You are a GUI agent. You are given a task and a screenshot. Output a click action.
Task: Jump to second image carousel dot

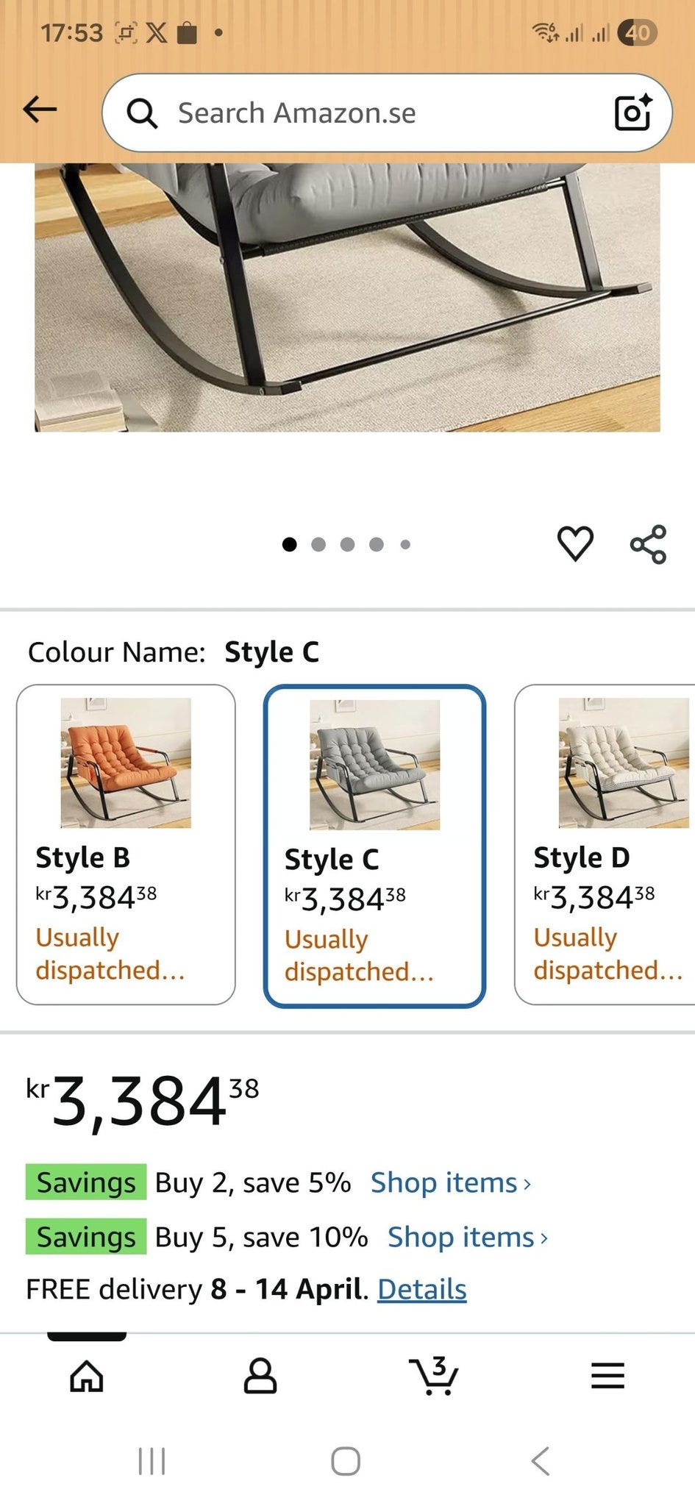point(318,544)
